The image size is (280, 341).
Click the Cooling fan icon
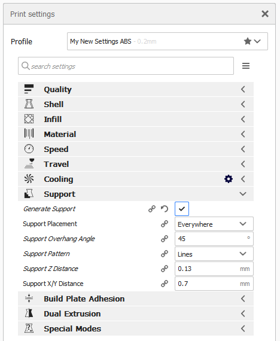point(29,179)
